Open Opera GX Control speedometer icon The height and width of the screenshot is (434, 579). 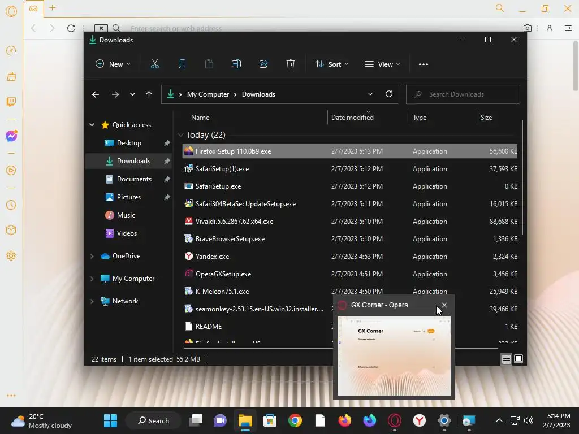tap(11, 50)
